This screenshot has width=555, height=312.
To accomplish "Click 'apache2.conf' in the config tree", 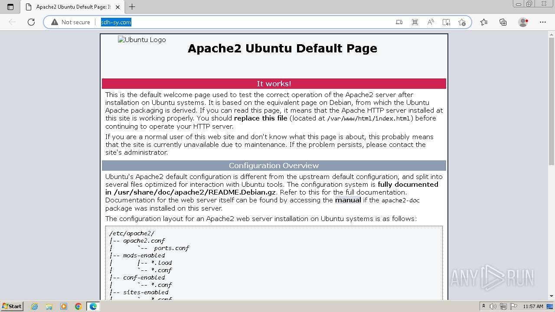I will [x=144, y=241].
